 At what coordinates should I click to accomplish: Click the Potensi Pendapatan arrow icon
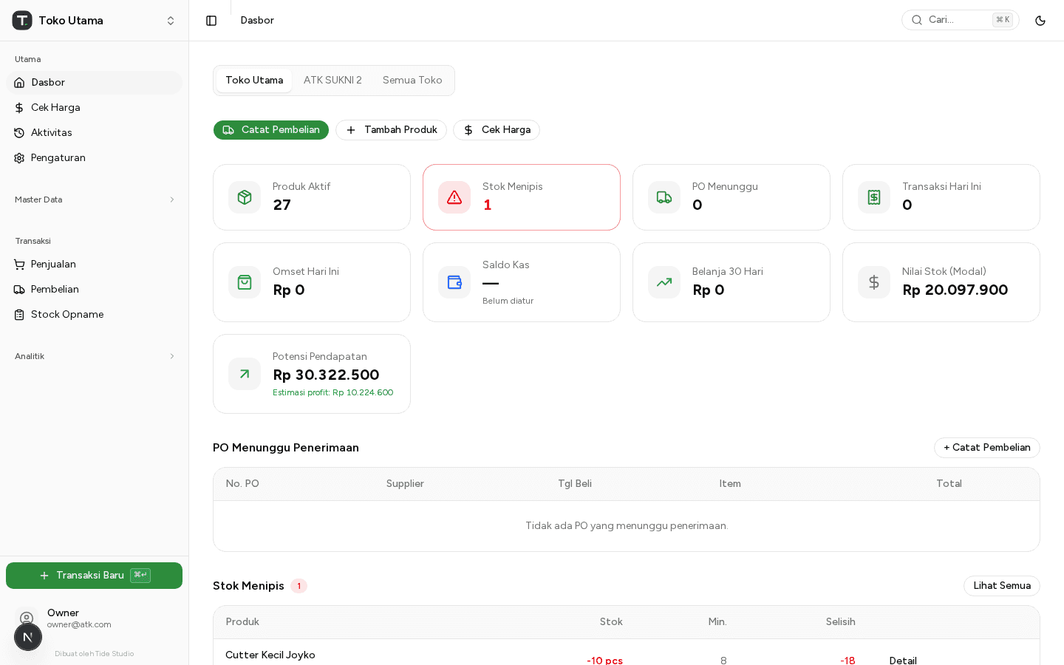(x=245, y=374)
